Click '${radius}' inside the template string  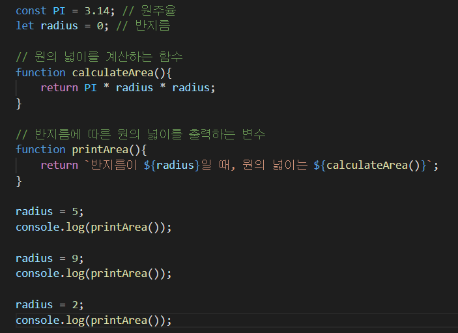pyautogui.click(x=172, y=165)
